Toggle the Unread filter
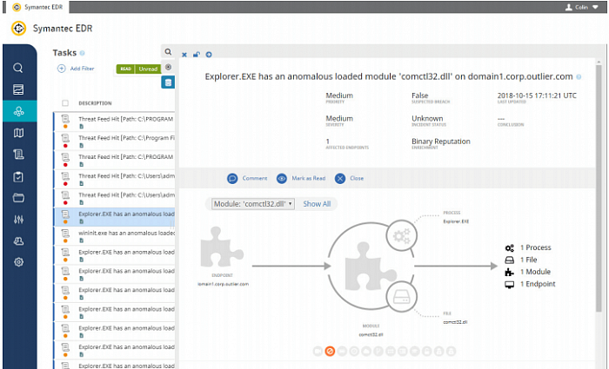609x369 pixels. [x=148, y=69]
